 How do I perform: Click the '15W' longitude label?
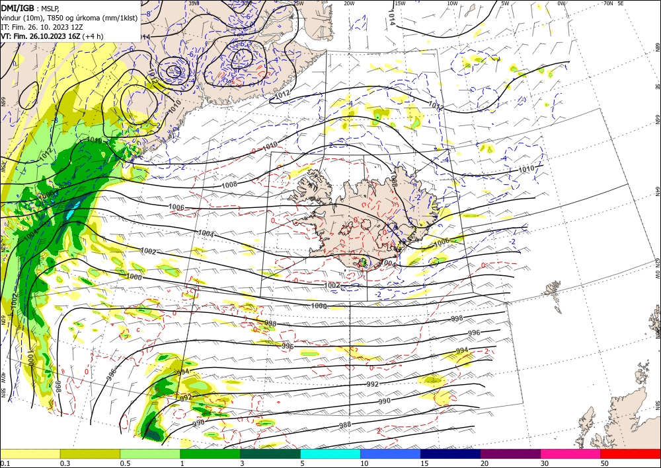pyautogui.click(x=400, y=3)
